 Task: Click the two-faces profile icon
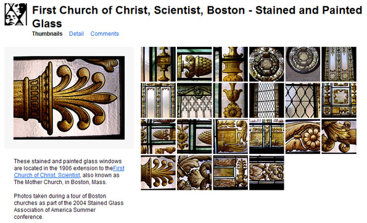[15, 14]
